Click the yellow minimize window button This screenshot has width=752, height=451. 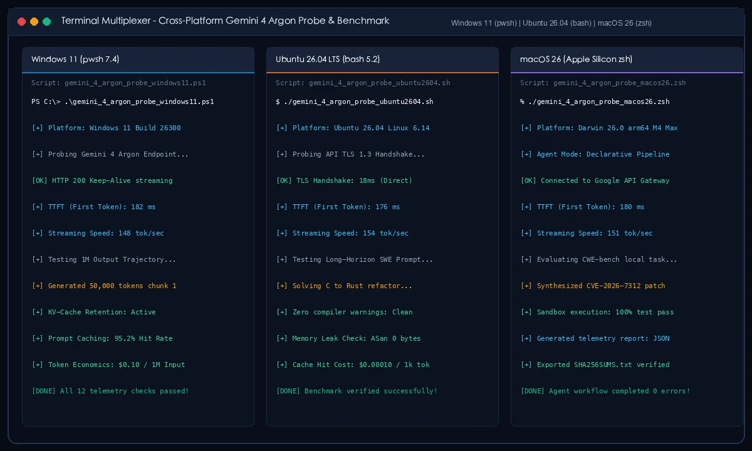34,21
